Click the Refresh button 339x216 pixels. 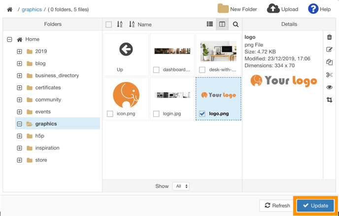coord(277,206)
